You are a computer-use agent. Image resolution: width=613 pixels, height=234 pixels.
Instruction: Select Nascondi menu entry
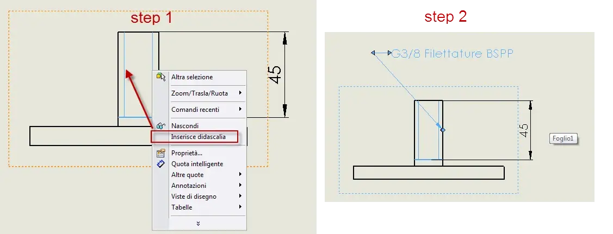200,126
